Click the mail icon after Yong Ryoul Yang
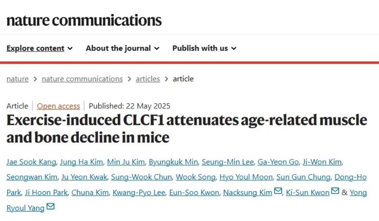This screenshot has width=379, height=221. pos(50,206)
